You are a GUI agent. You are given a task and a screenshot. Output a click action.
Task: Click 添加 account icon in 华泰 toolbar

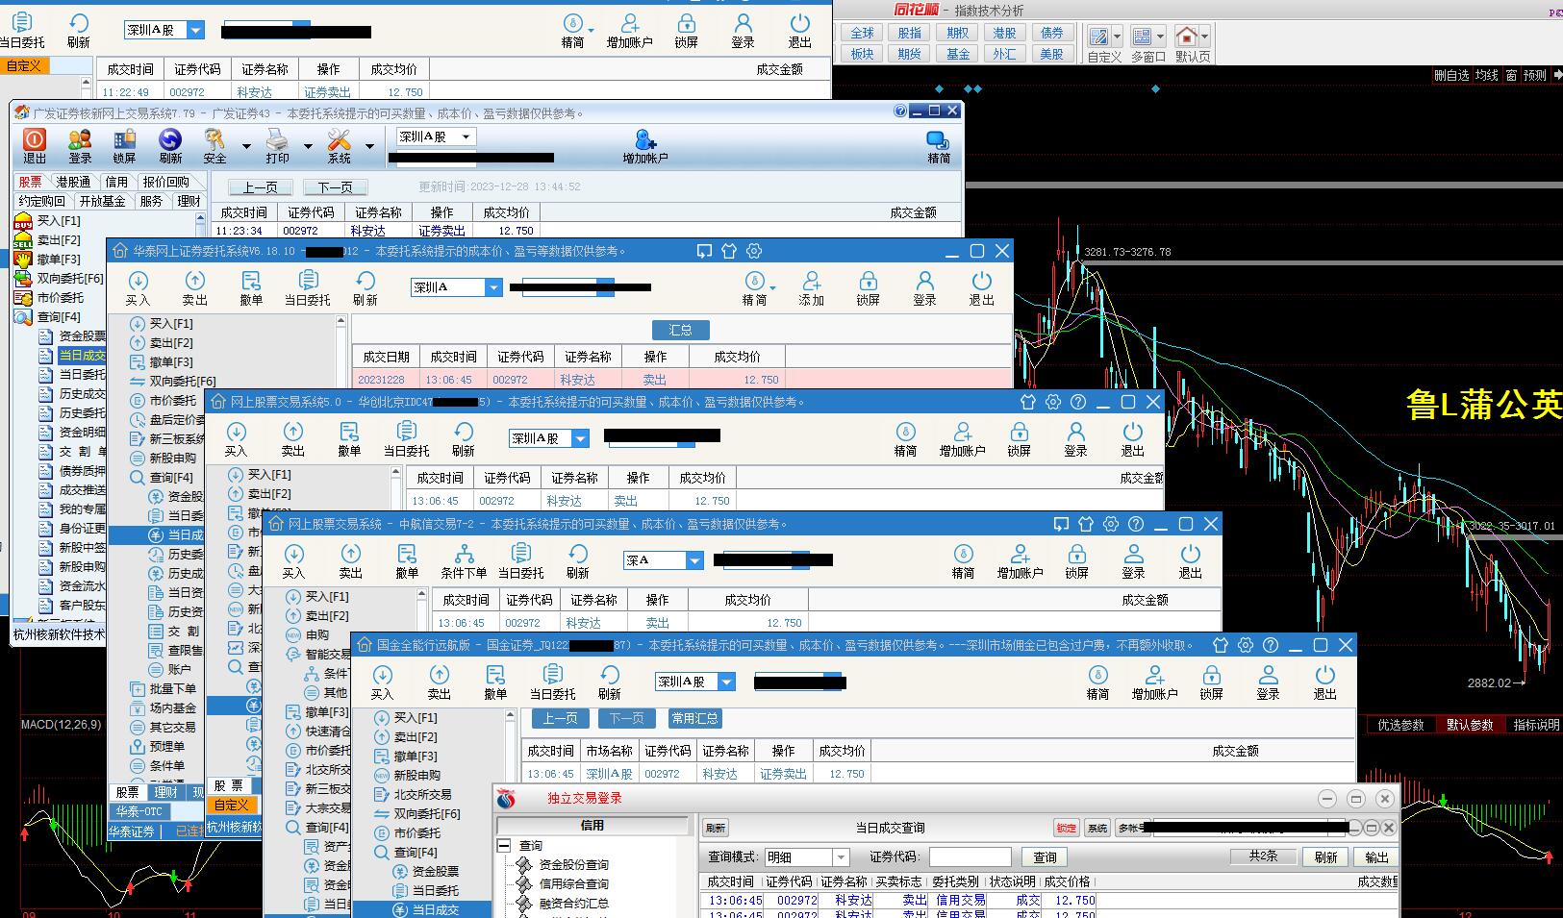click(812, 281)
